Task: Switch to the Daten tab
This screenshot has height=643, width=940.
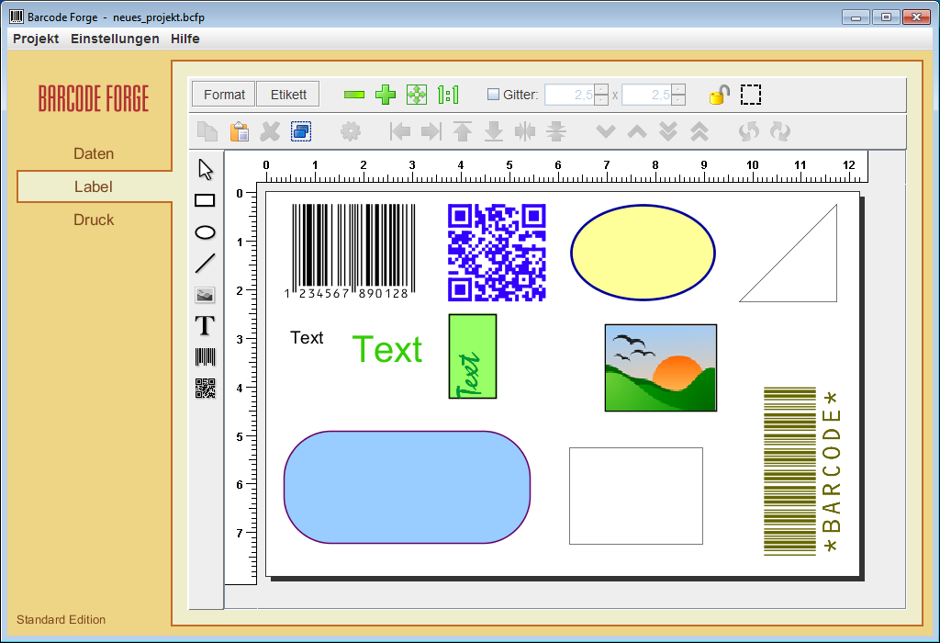Action: pos(94,153)
